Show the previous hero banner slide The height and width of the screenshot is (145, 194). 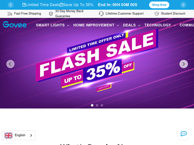point(10,64)
